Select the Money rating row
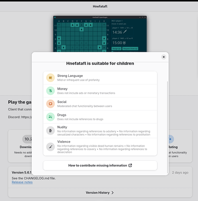This screenshot has height=201, width=198. 100,91
